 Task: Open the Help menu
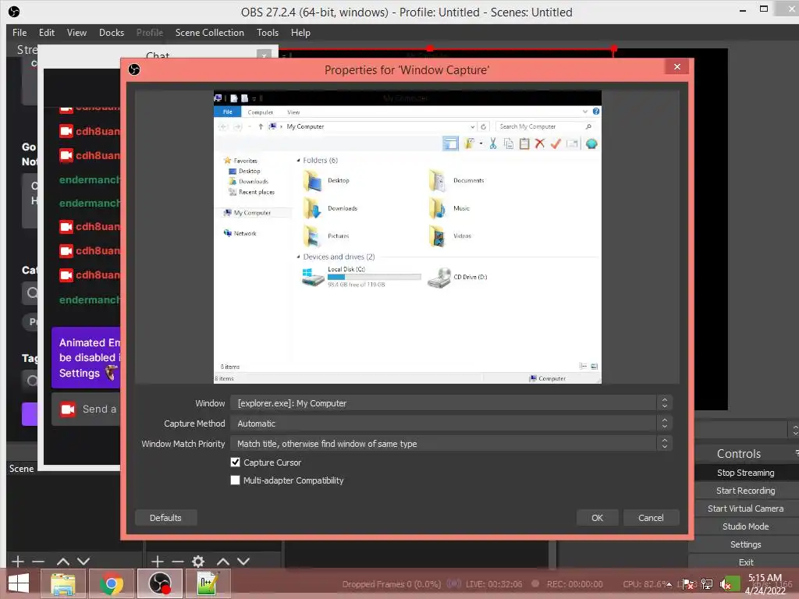[x=300, y=33]
